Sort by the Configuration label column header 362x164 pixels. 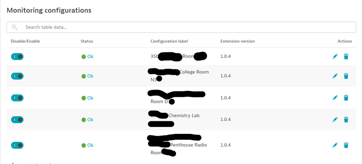tap(169, 41)
